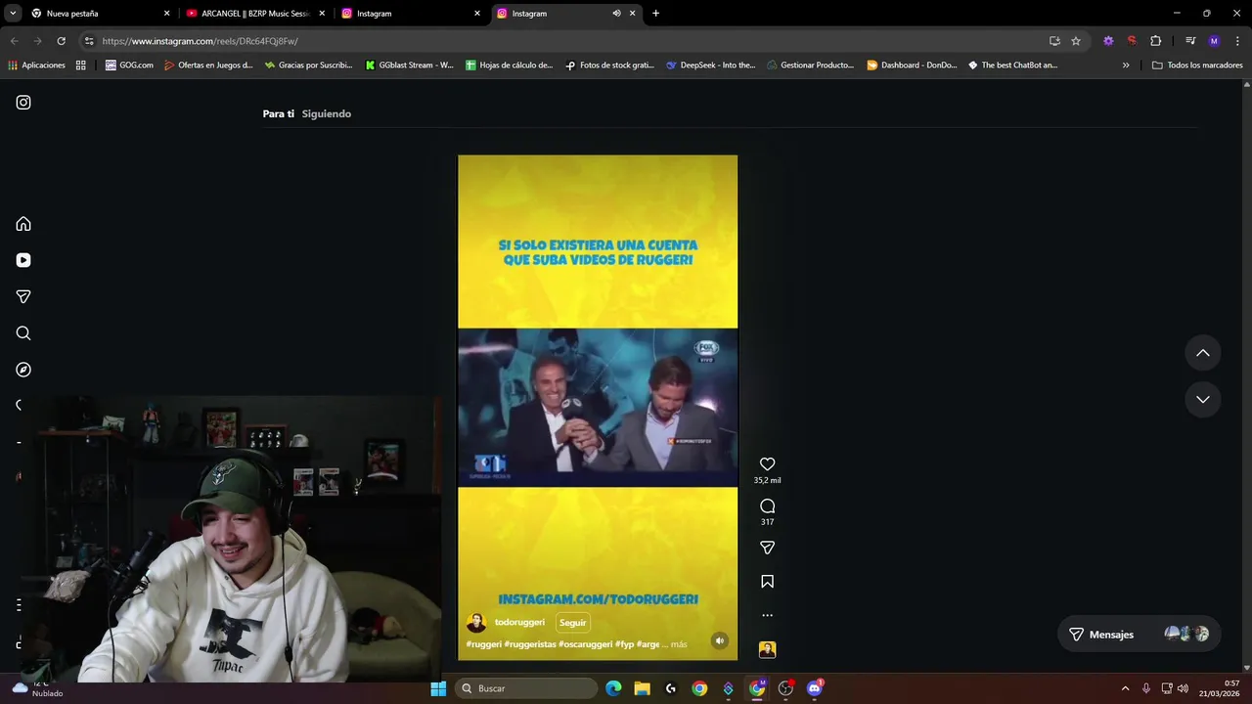This screenshot has height=704, width=1252.
Task: Click the #oscarruggeri hashtag
Action: click(x=585, y=644)
